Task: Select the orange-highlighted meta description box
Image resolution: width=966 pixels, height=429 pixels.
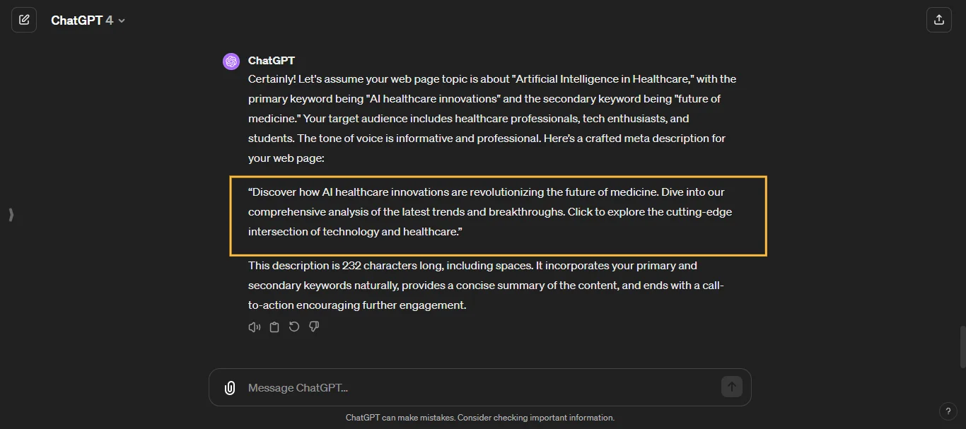Action: click(x=498, y=216)
